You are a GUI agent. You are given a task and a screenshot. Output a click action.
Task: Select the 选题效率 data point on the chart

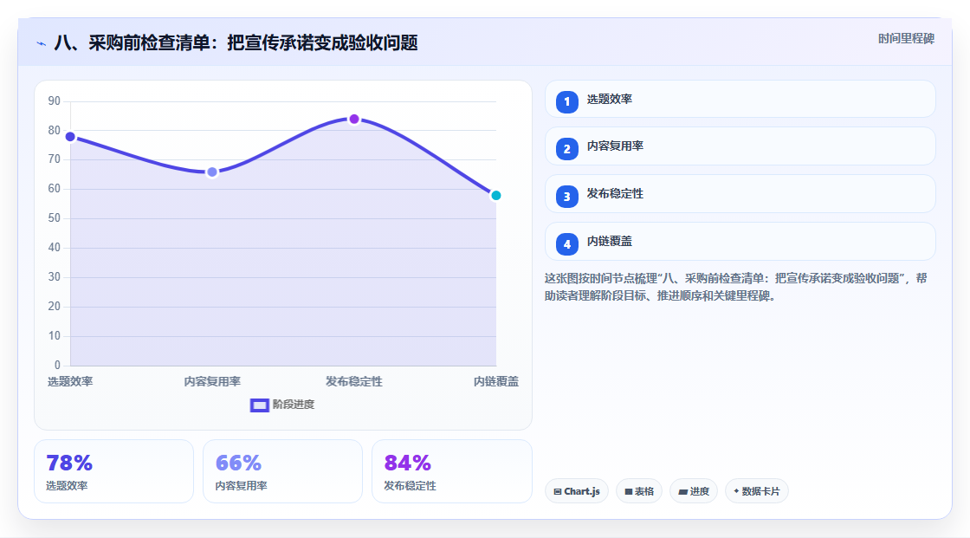(70, 137)
